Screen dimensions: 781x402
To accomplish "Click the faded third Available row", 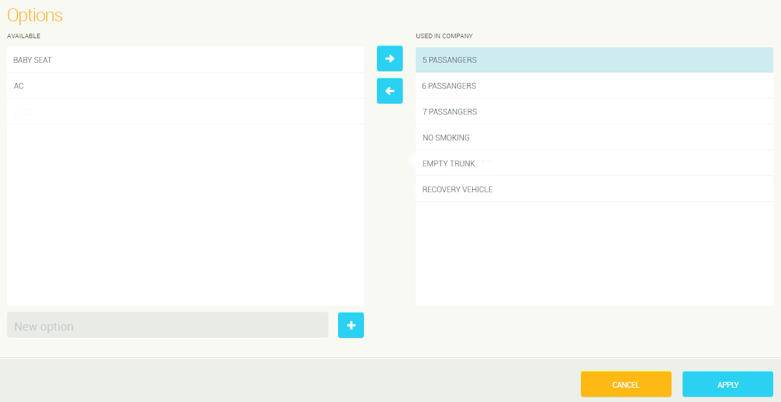I will click(185, 111).
